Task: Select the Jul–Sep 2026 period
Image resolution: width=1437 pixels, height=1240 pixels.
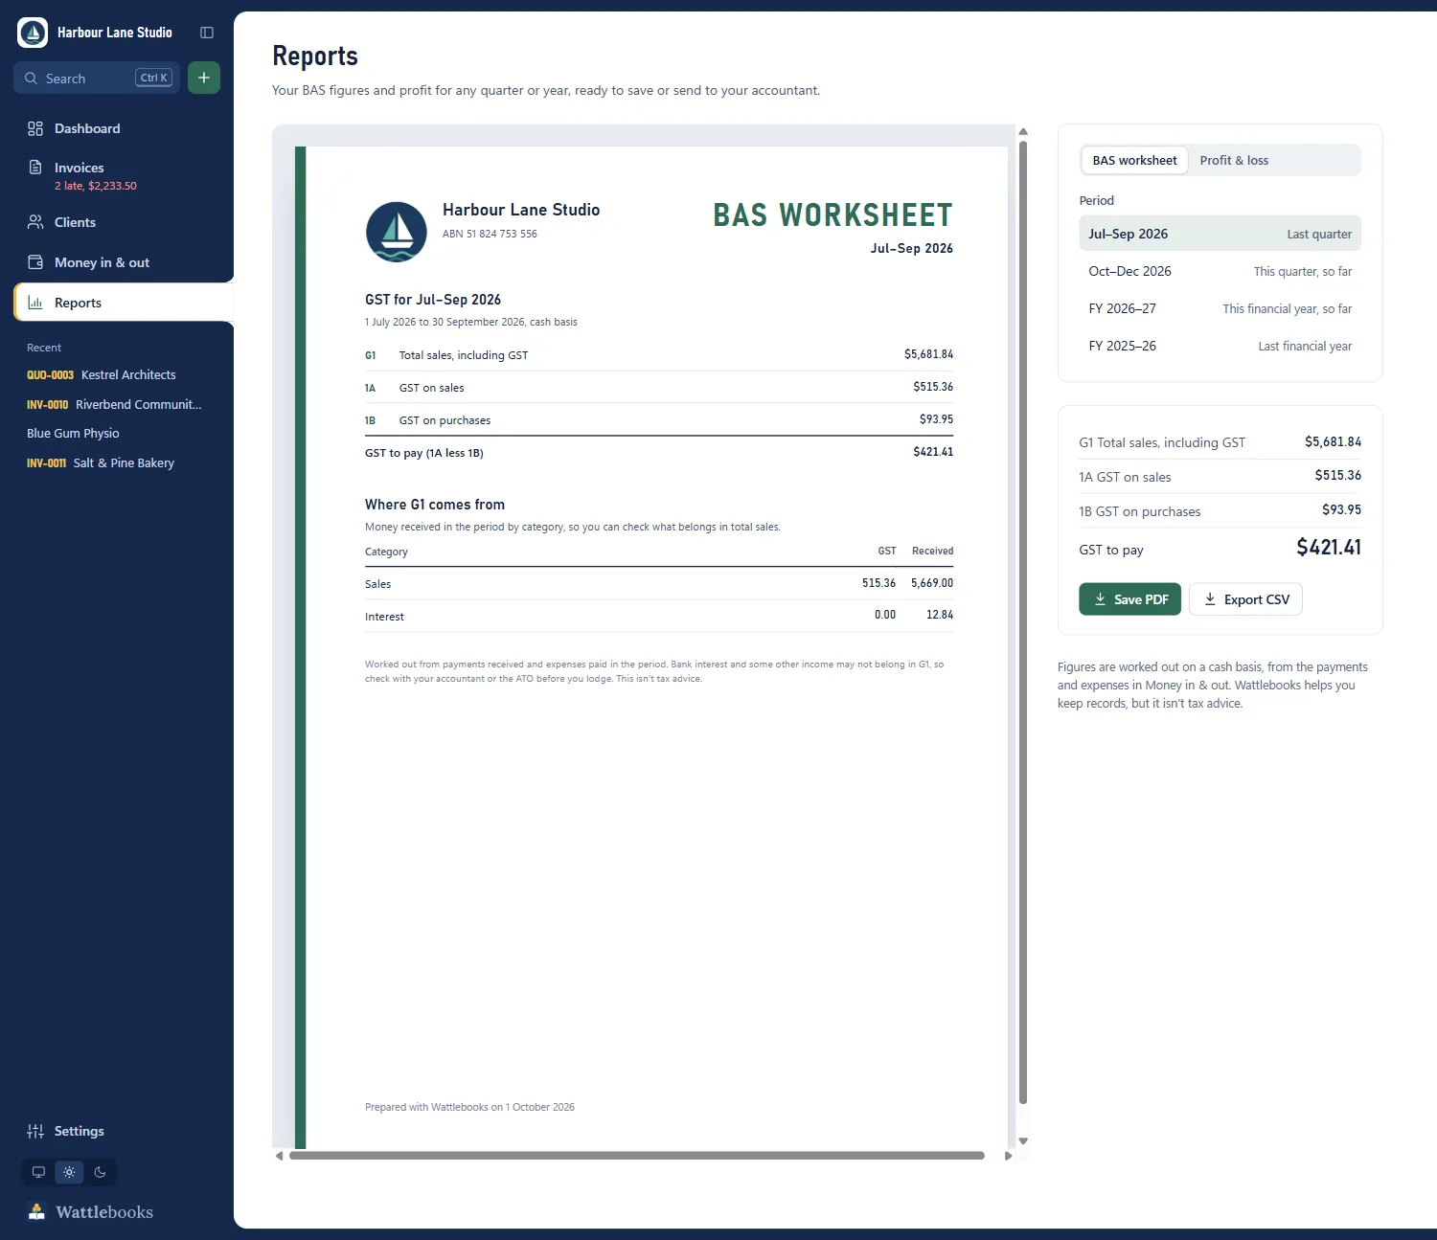Action: (1220, 234)
